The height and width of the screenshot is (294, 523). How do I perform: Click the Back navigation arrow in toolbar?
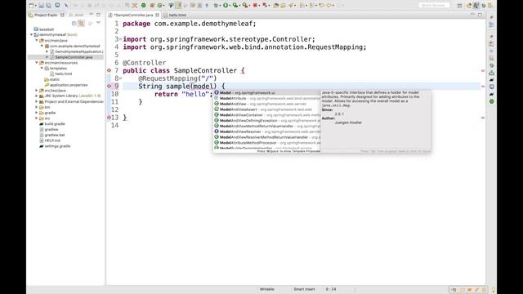coord(329,6)
